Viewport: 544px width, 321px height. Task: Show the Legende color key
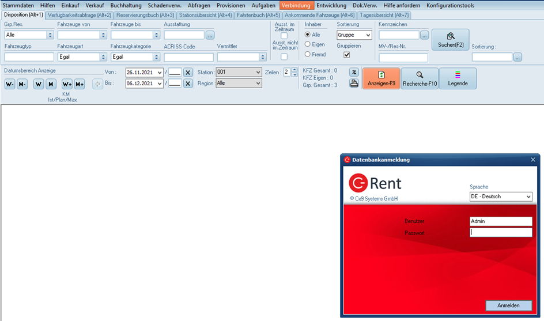point(458,78)
